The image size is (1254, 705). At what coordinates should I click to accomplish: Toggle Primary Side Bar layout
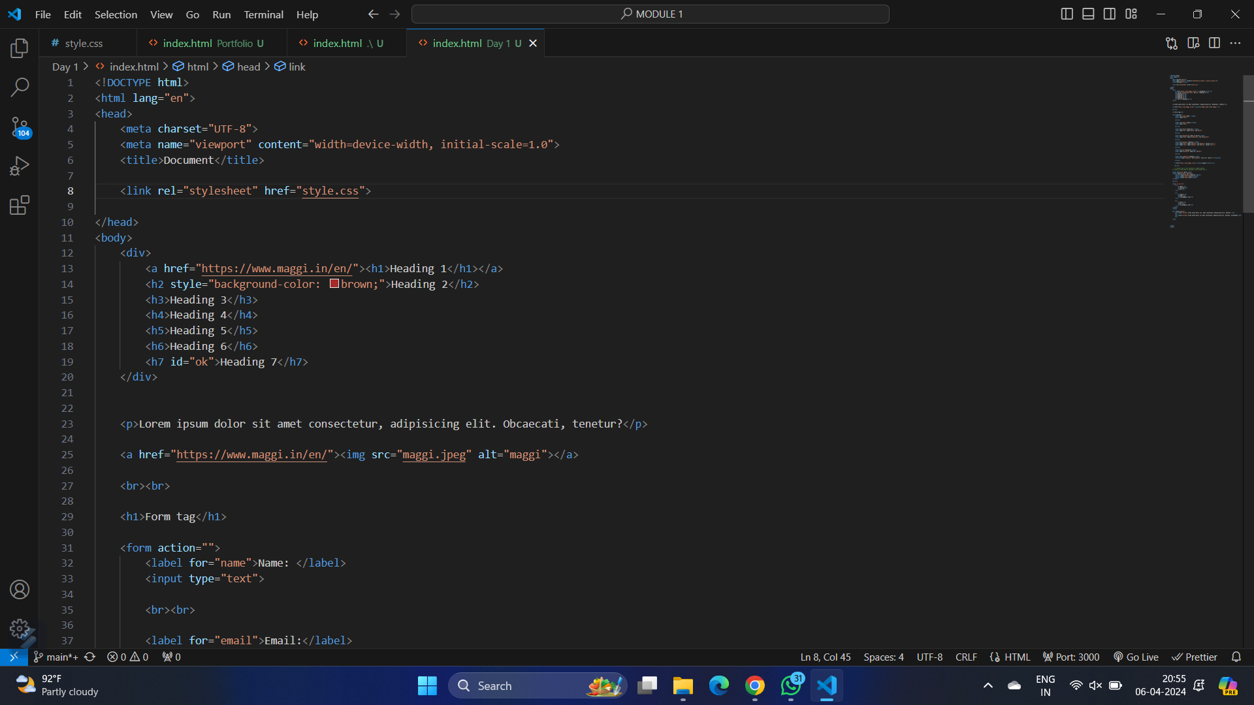tap(1067, 14)
